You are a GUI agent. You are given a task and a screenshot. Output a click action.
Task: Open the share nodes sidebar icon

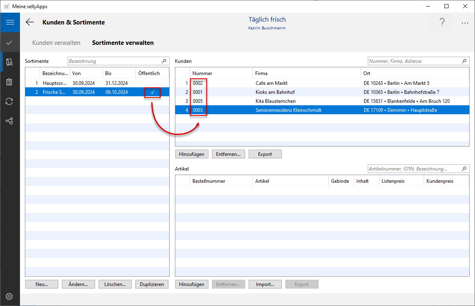pyautogui.click(x=10, y=121)
